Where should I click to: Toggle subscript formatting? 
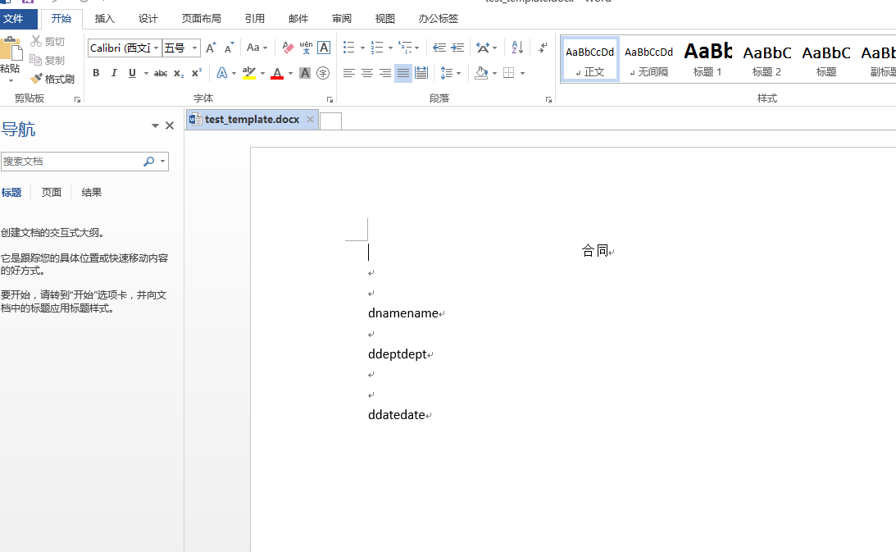pos(179,73)
